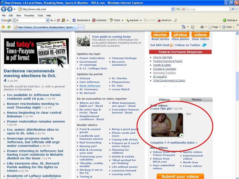Image resolution: width=239 pixels, height=179 pixels.
Task: Open the Help menu
Action: coord(49,16)
